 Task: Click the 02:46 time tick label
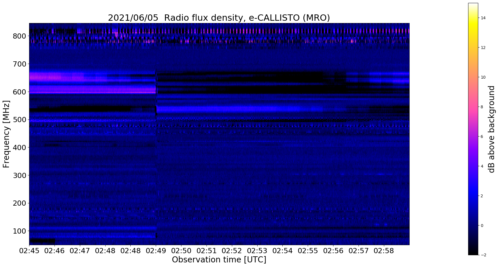55,251
